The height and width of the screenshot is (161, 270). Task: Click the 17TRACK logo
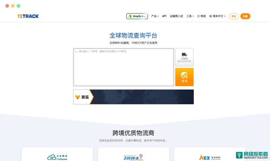click(x=28, y=16)
